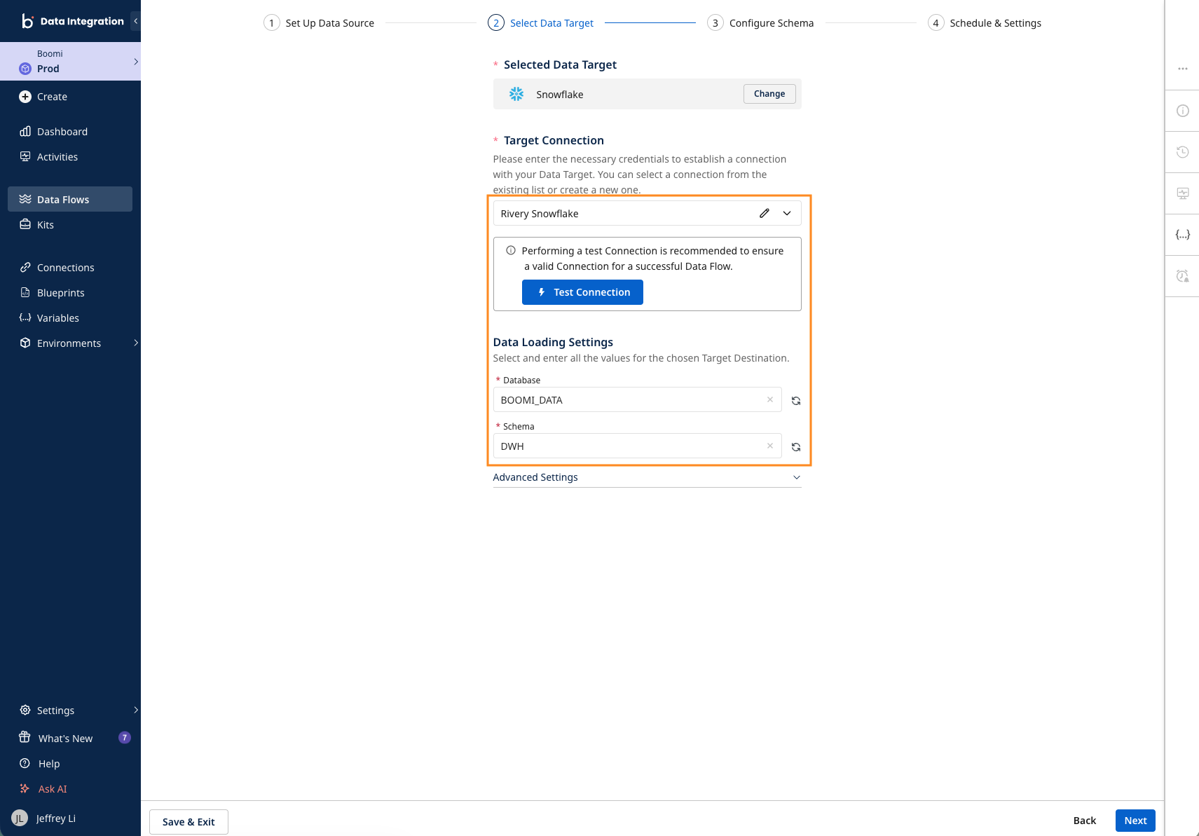The width and height of the screenshot is (1199, 836).
Task: Open the more options ellipsis in right panel
Action: (1183, 69)
